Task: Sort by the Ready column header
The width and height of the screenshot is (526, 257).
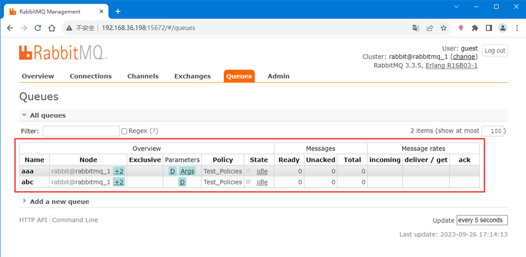Action: pos(289,160)
